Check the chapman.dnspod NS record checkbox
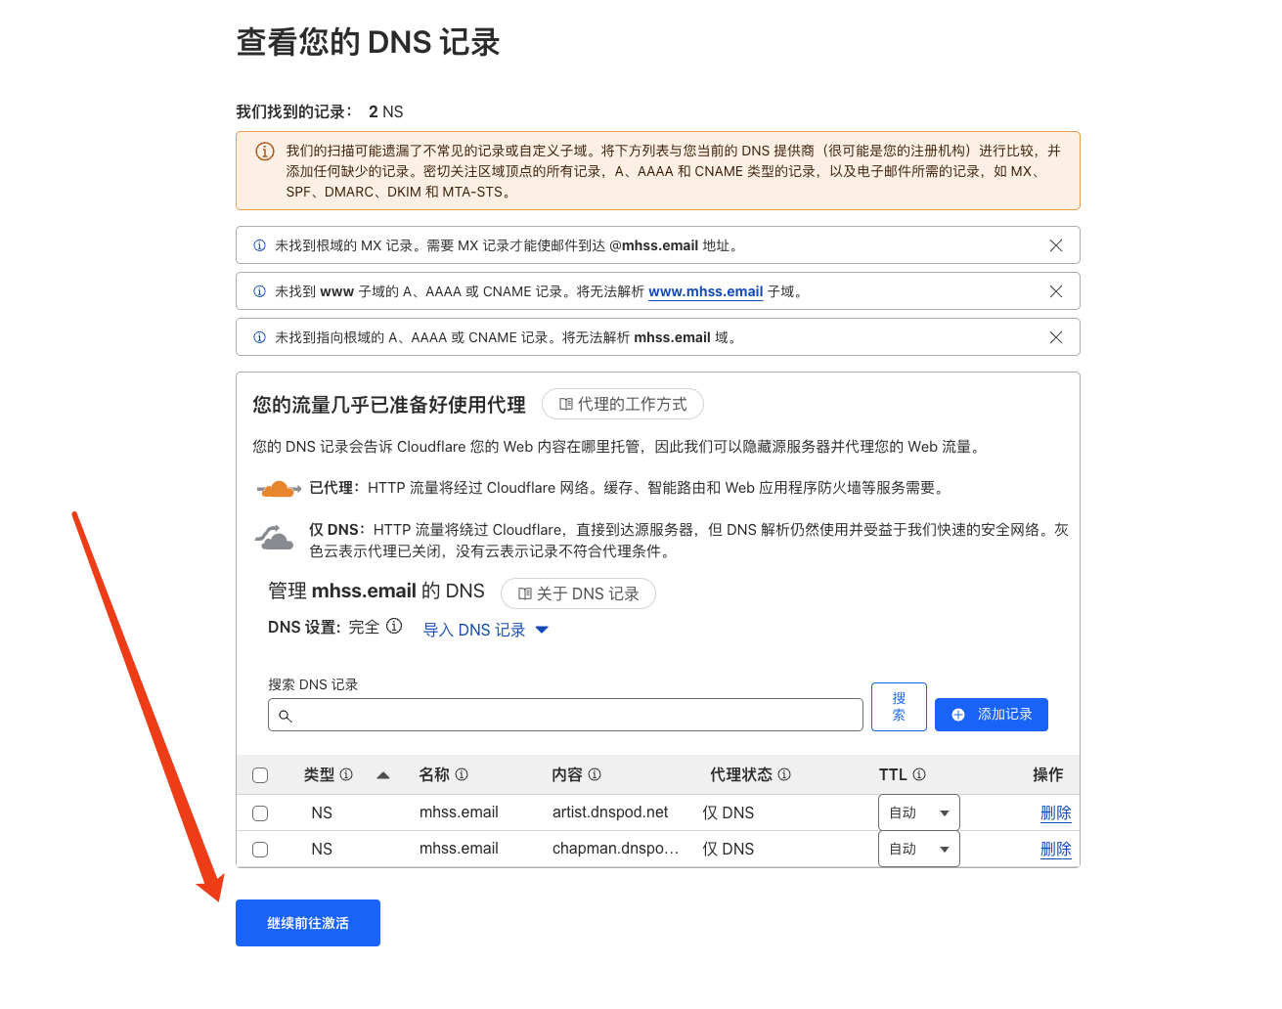The height and width of the screenshot is (1009, 1282). tap(260, 850)
